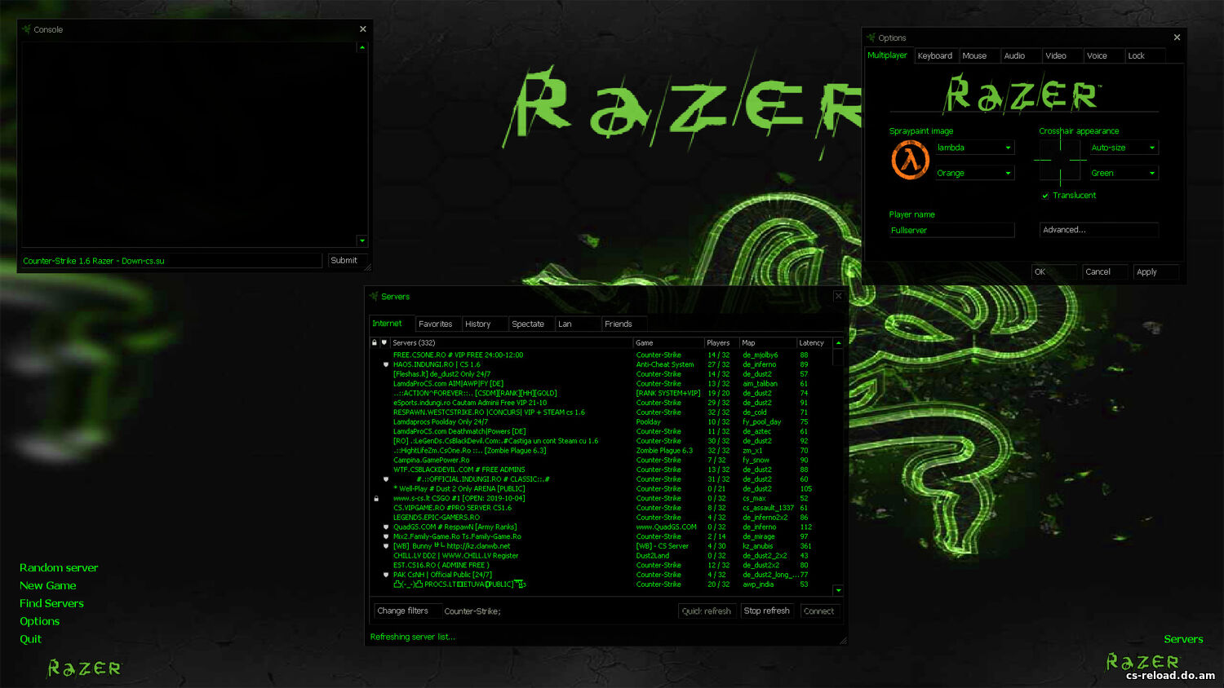
Task: Click the Console window title icon
Action: point(27,29)
